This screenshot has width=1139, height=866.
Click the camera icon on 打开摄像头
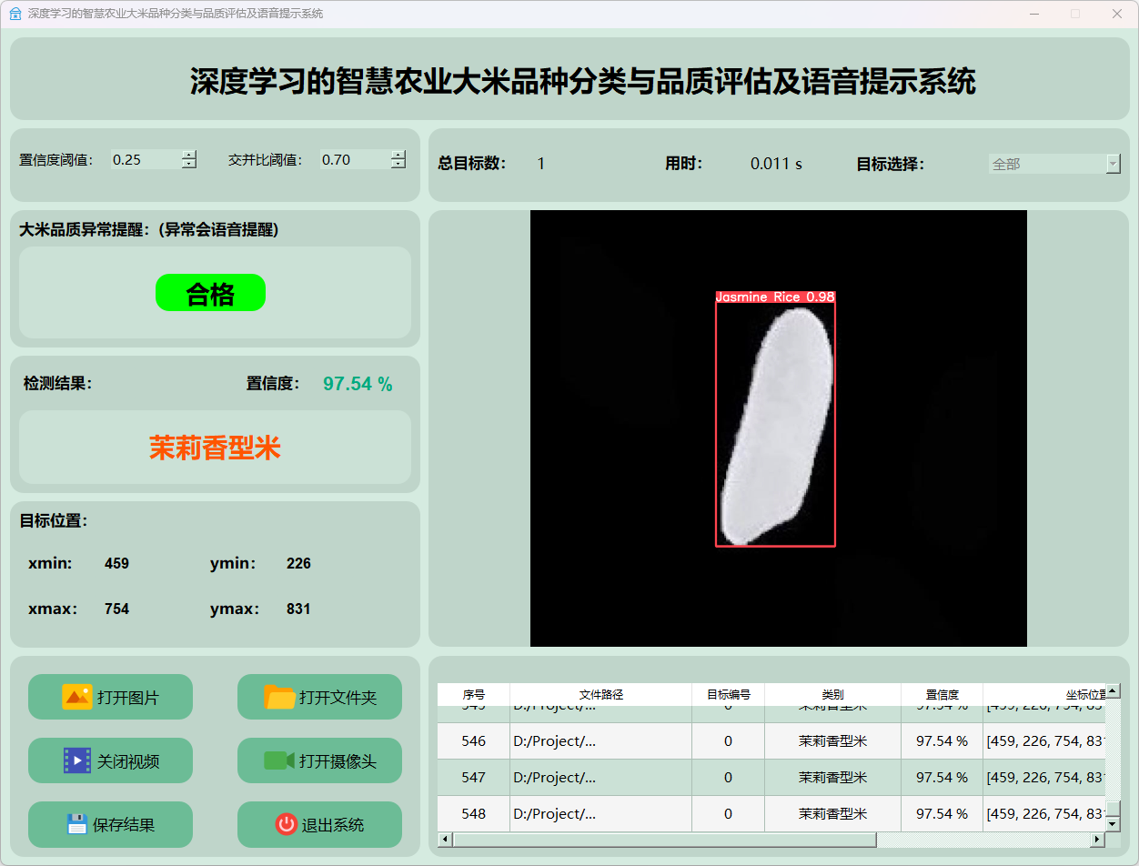coord(279,760)
